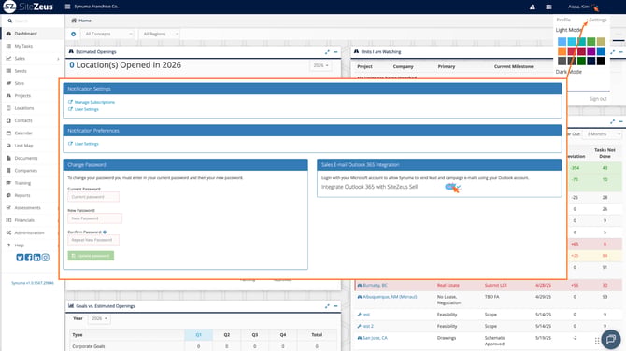The height and width of the screenshot is (351, 626).
Task: Click the Financials icon in the sidebar
Action: pyautogui.click(x=8, y=220)
